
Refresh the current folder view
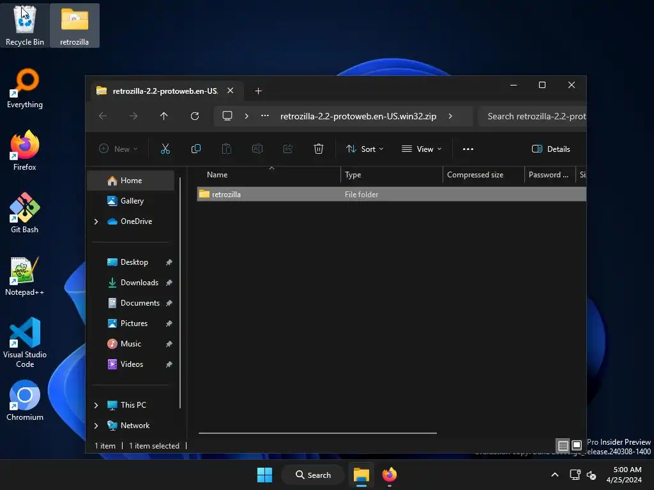click(194, 116)
